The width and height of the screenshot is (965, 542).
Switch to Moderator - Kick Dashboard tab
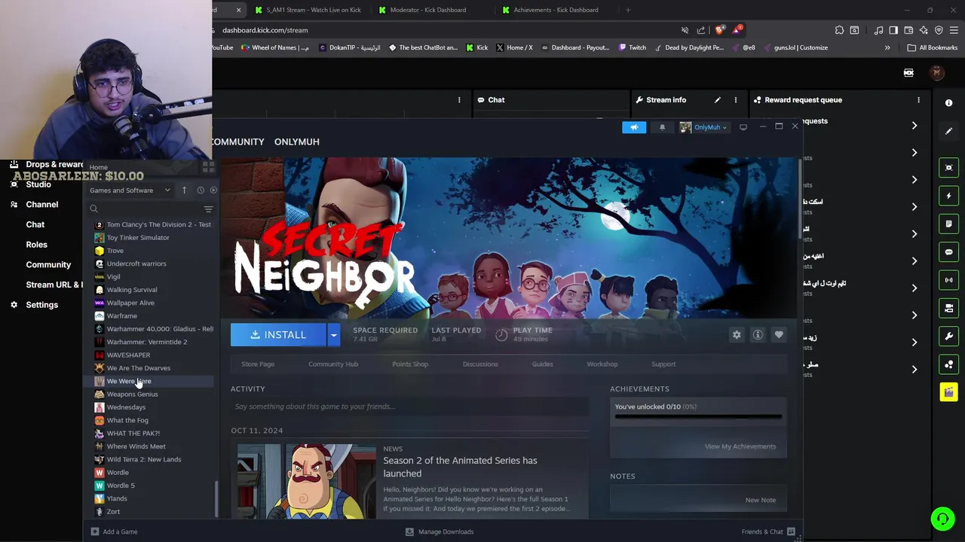point(427,10)
